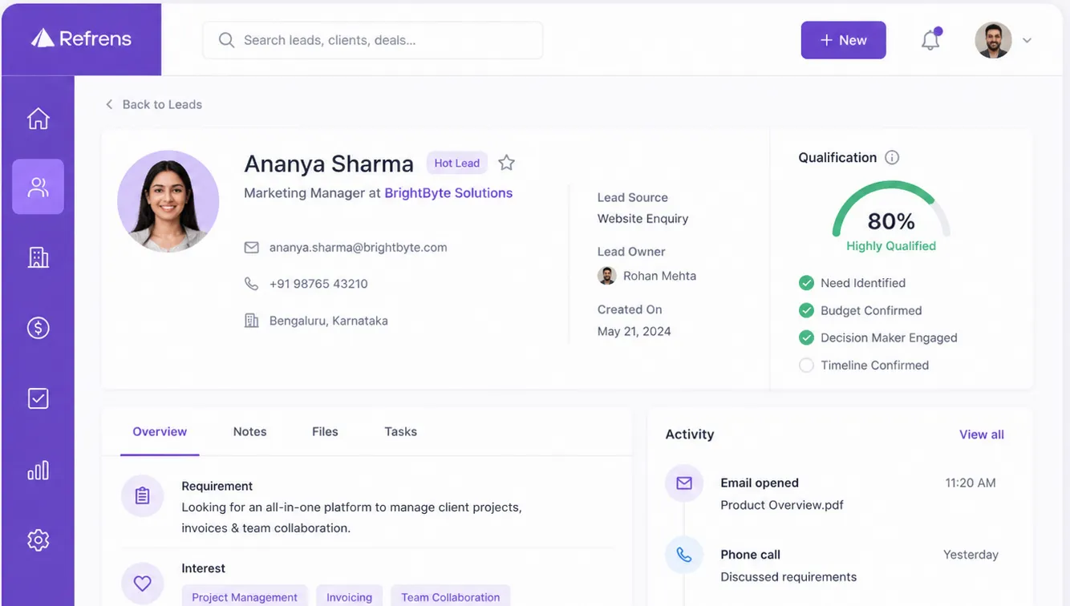Expand the user account dropdown arrow

1027,40
